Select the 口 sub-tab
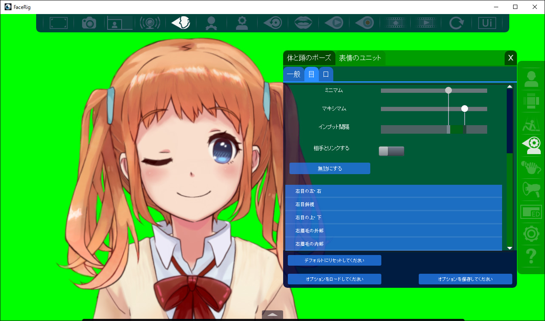Viewport: 545px width, 321px height. pos(326,74)
